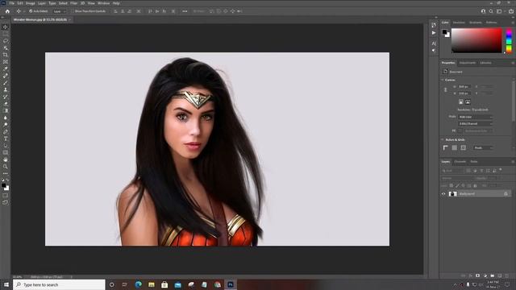Select the Clone Stamp tool
Screen dimensions: 516x290
[6, 89]
